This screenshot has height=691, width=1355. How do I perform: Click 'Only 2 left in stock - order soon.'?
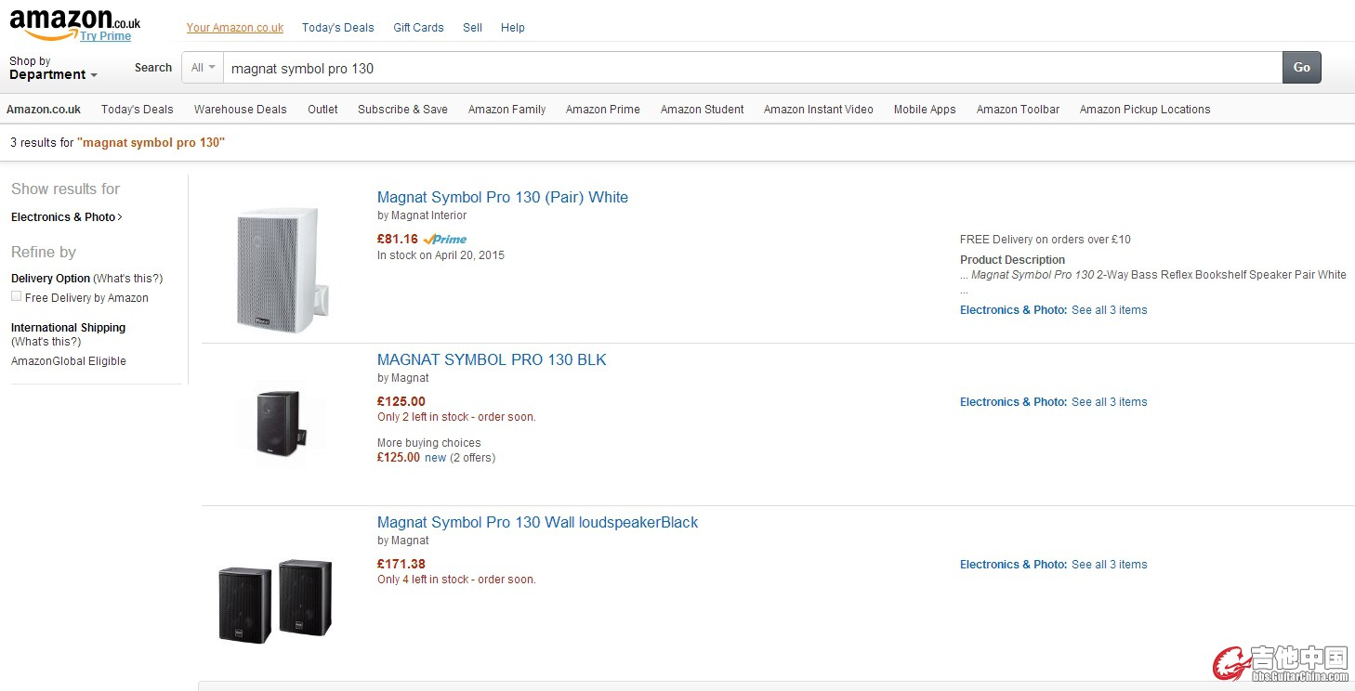(456, 417)
